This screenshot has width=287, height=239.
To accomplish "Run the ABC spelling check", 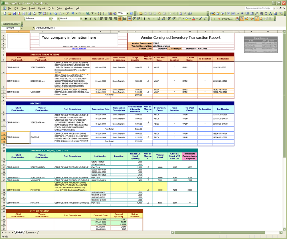I will (40, 13).
